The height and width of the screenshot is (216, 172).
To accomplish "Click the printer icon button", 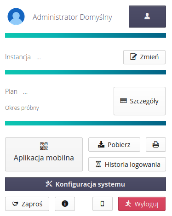I will 156,144.
